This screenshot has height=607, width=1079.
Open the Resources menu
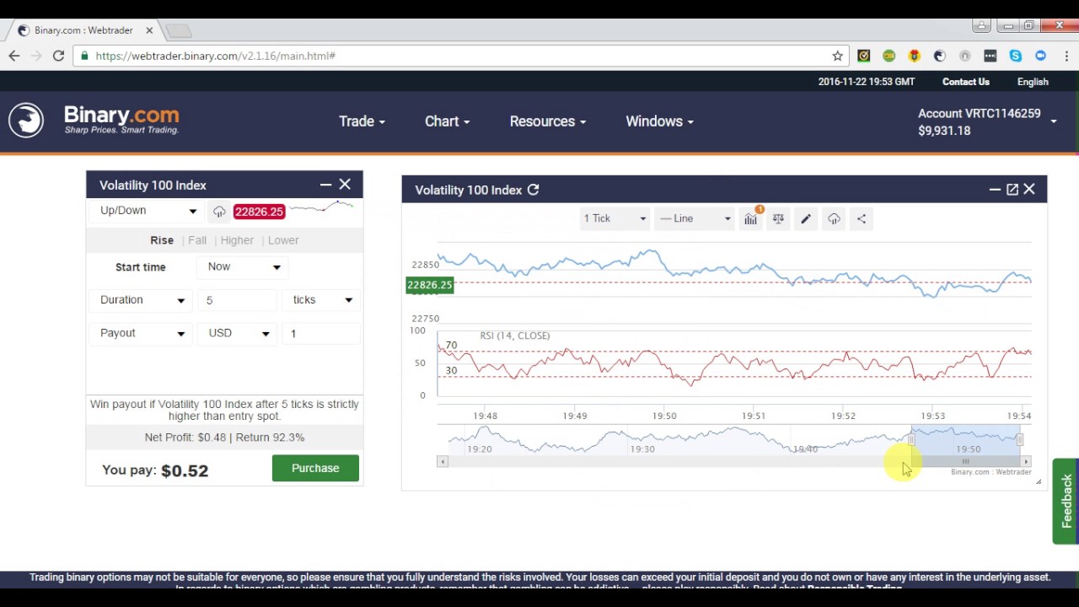pos(547,121)
